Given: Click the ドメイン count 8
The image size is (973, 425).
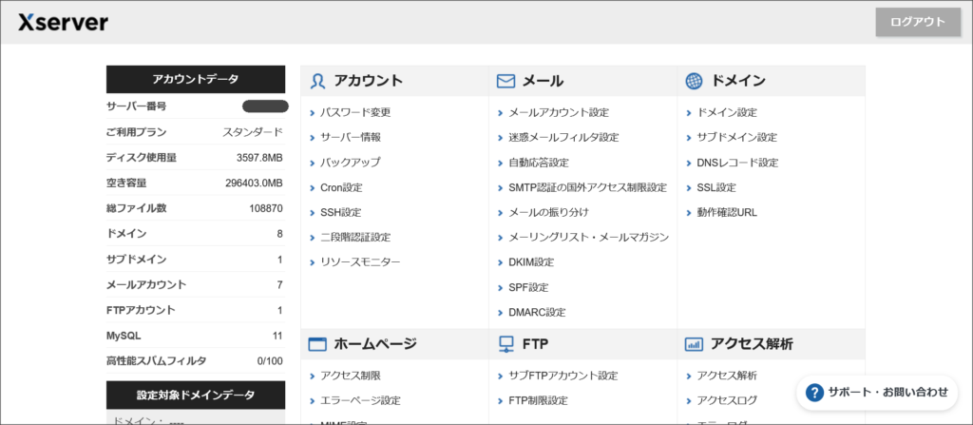Looking at the screenshot, I should (280, 234).
